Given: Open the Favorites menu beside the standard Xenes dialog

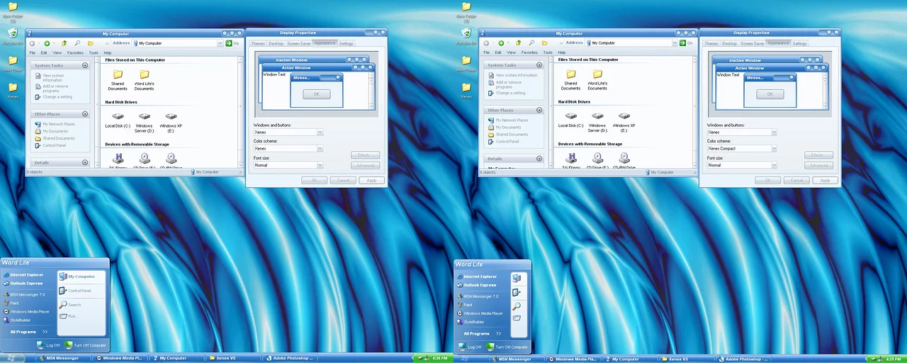Looking at the screenshot, I should pyautogui.click(x=75, y=53).
